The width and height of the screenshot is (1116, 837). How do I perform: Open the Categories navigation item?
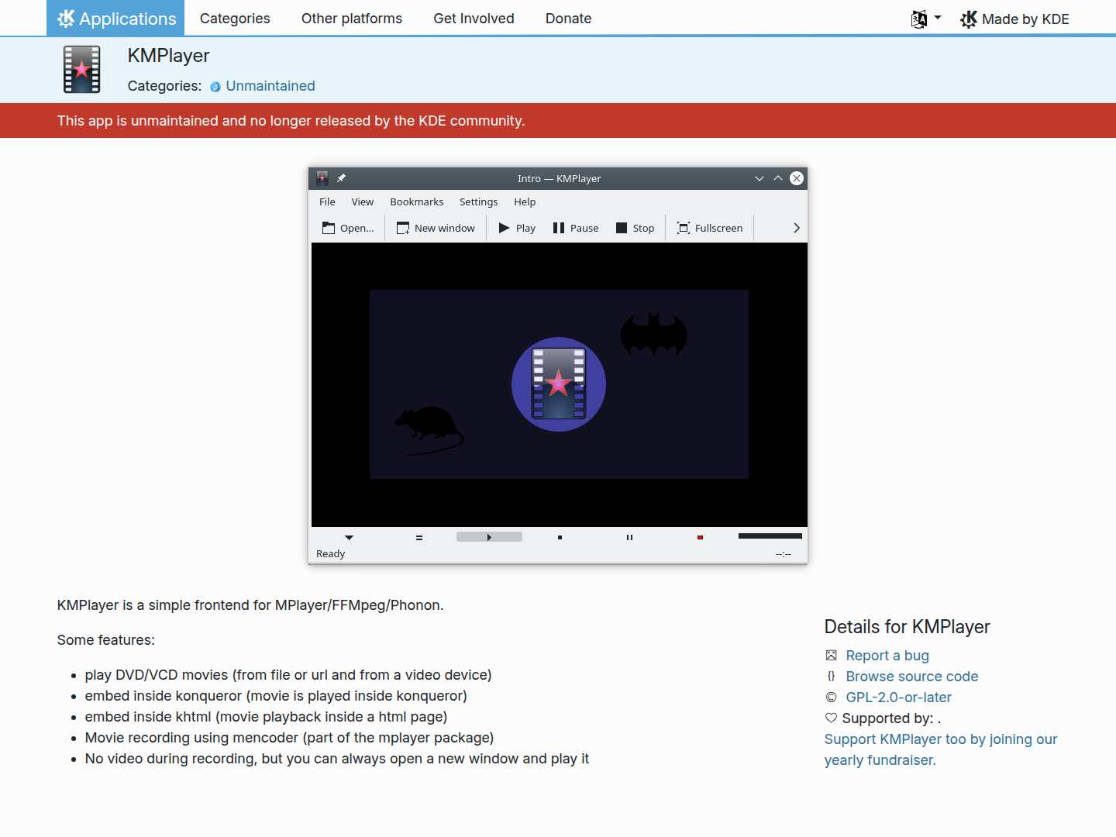coord(235,19)
